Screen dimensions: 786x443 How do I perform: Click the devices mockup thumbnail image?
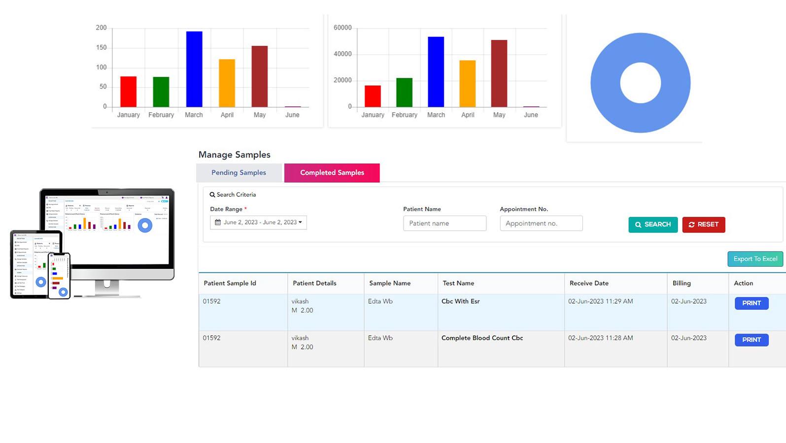(92, 244)
